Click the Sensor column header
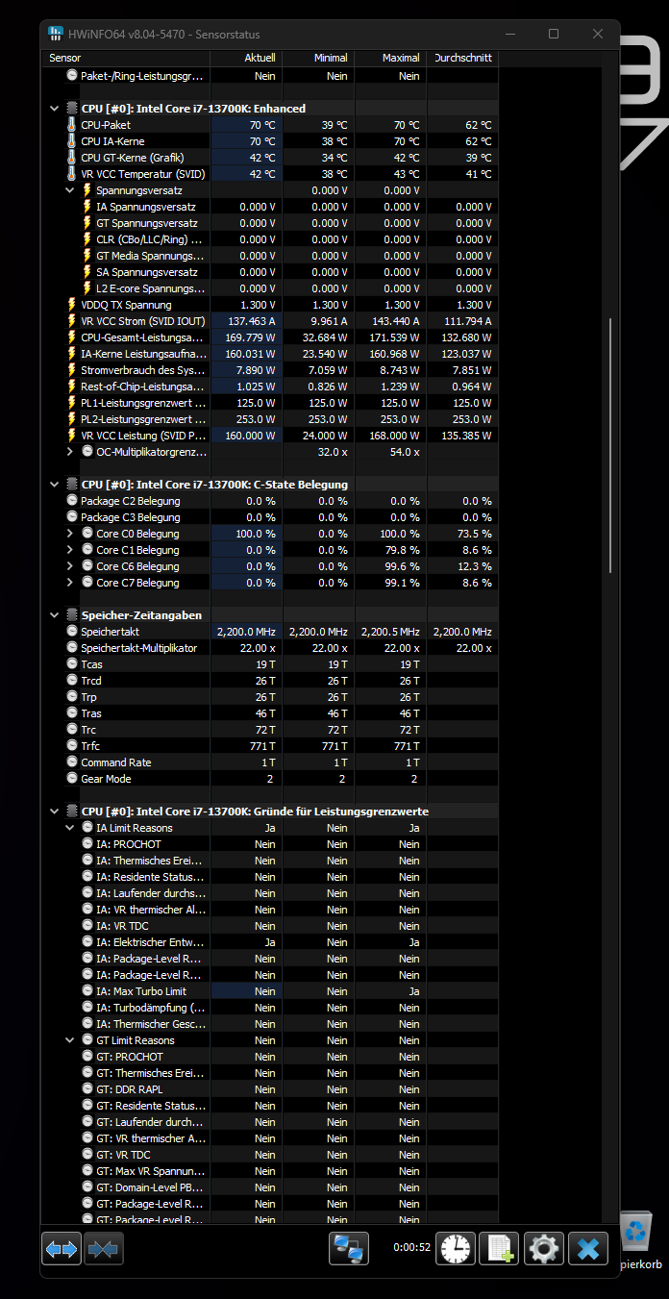Image resolution: width=669 pixels, height=1299 pixels. (x=127, y=58)
